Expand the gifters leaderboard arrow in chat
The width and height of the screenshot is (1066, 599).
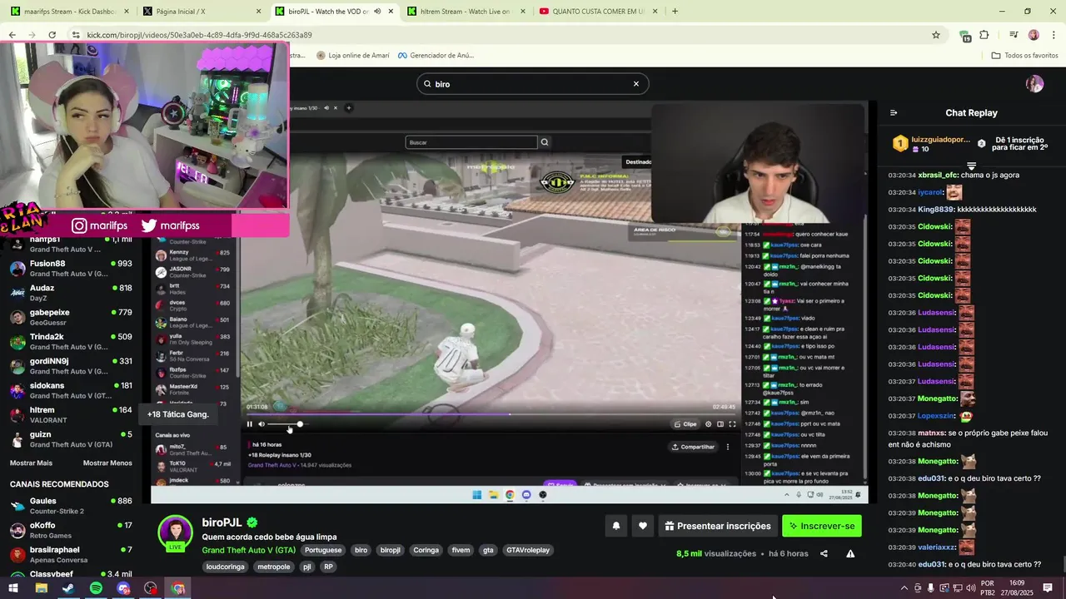click(971, 166)
